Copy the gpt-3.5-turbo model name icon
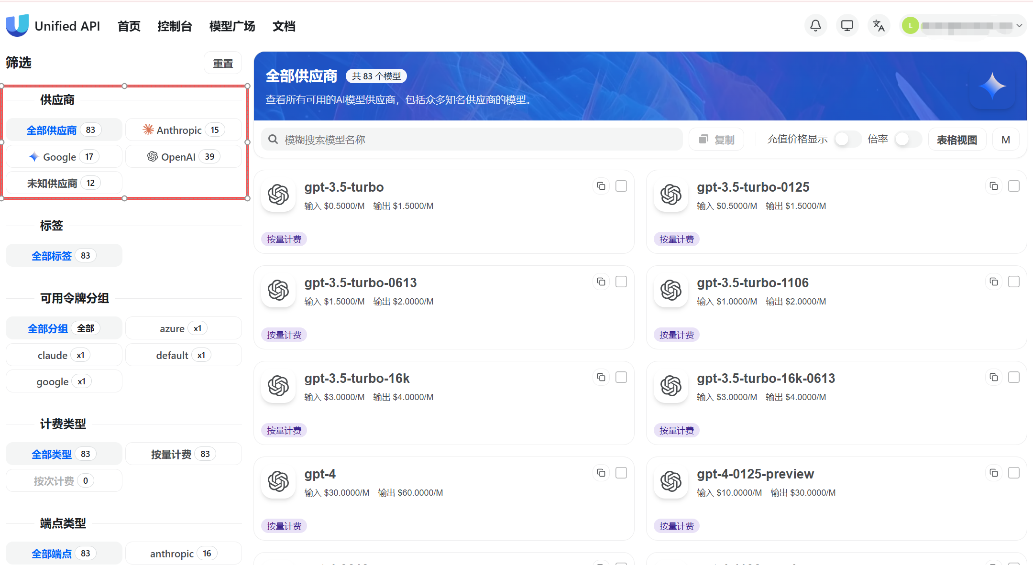1033x565 pixels. click(x=601, y=186)
